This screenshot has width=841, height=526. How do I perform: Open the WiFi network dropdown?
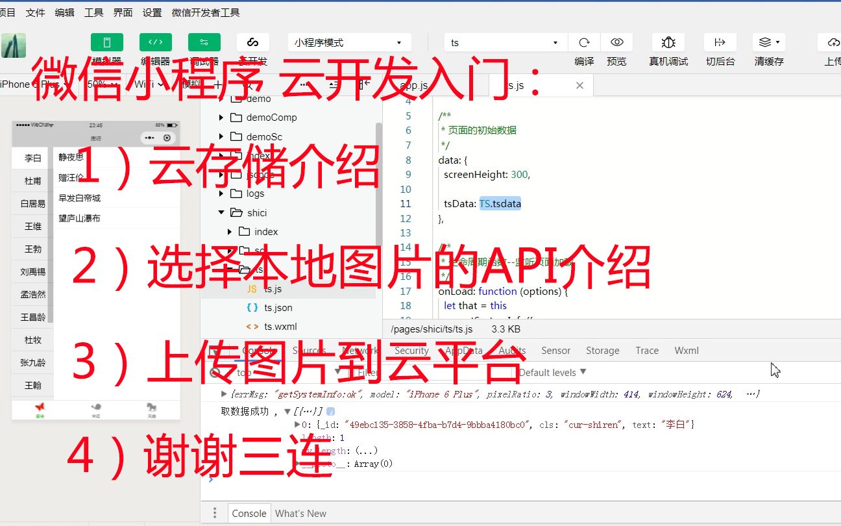coord(151,84)
